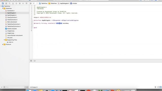This screenshot has width=162, height=91.
Task: Open ViewController.m file
Action: pyautogui.click(x=12, y=20)
